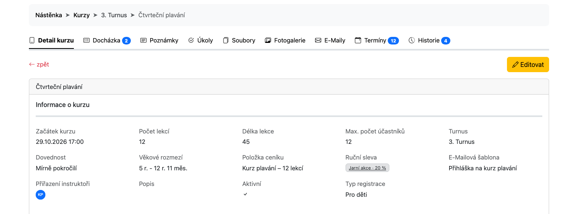Screen dimensions: 578x214
Task: Click the Typ registrace value Pro děti
Action: point(356,195)
